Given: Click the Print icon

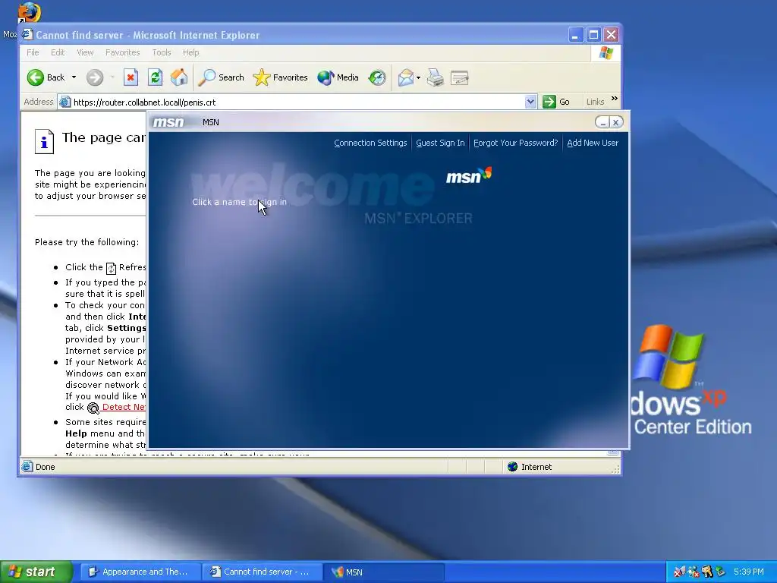Looking at the screenshot, I should click(436, 77).
